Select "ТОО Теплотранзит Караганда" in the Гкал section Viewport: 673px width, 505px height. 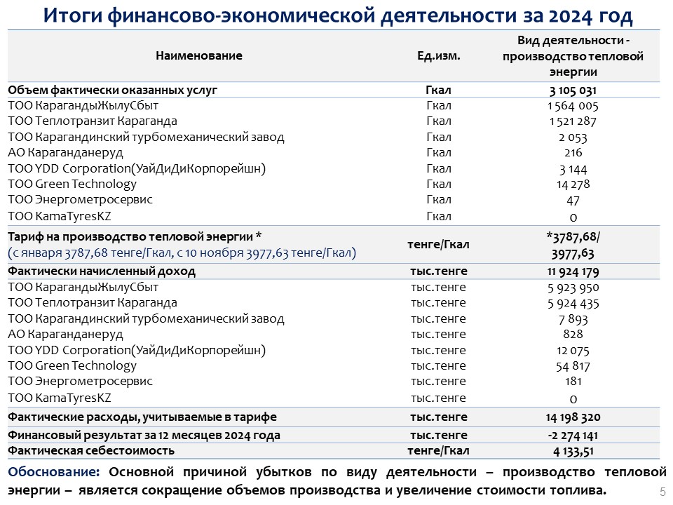(x=93, y=121)
